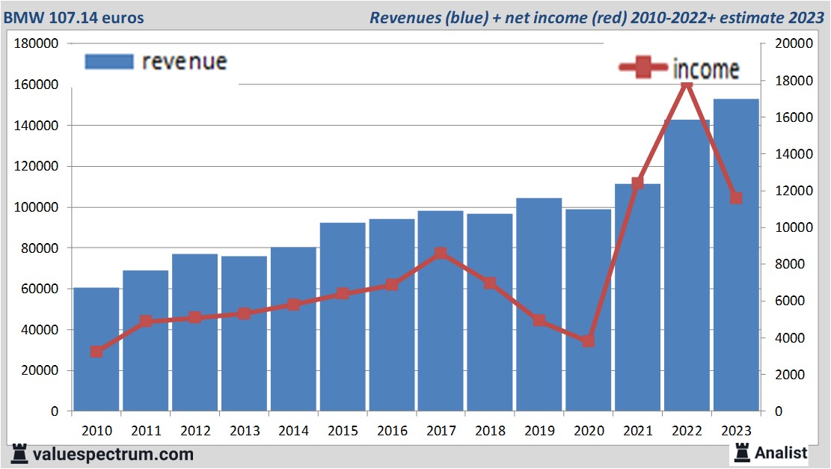Select the 2012 revenue bar

tap(195, 332)
